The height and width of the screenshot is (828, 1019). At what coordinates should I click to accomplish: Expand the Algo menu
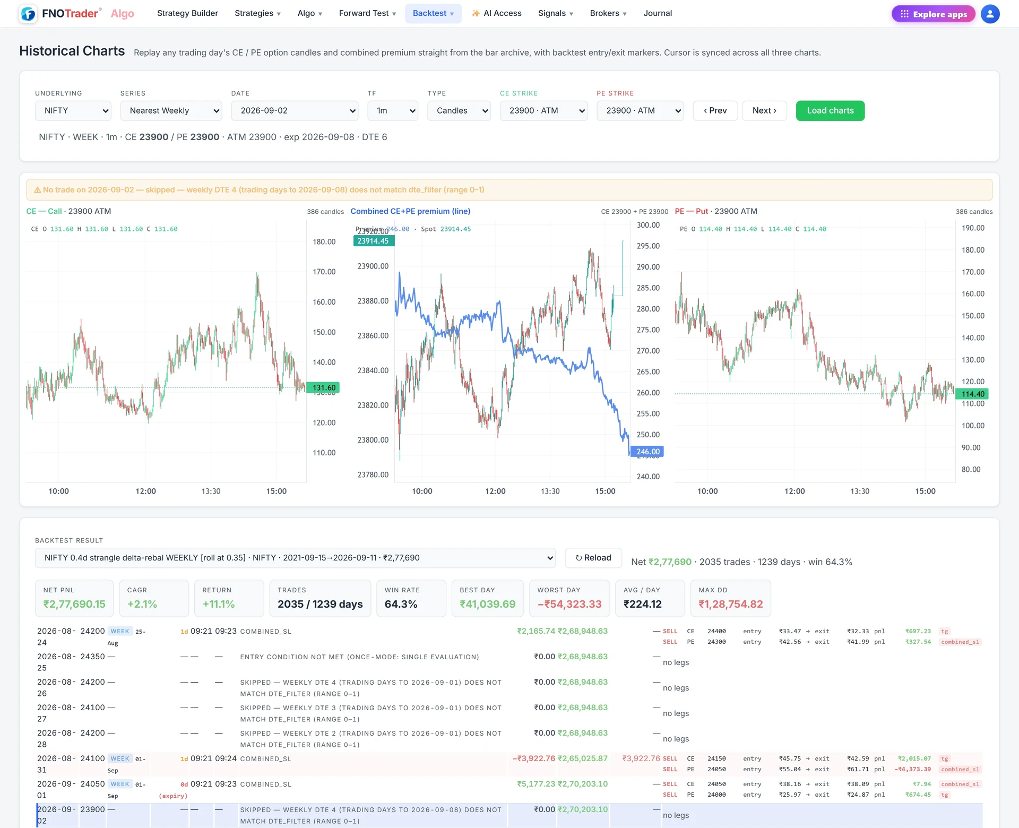(x=310, y=13)
